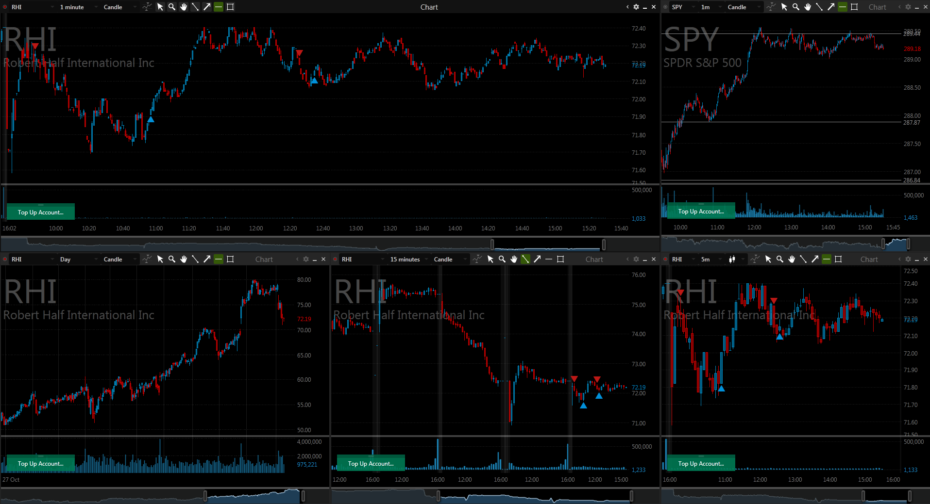
Task: Open settings gear of RHI 1 minute chart
Action: coord(636,7)
